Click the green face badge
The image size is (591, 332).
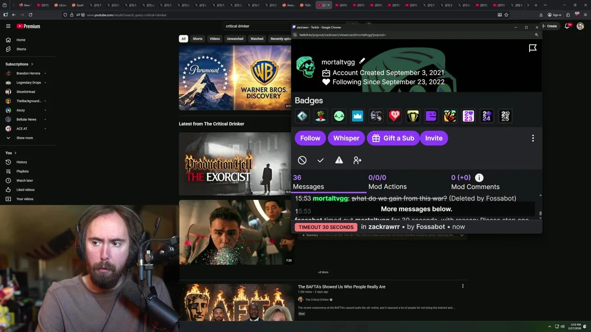[339, 116]
